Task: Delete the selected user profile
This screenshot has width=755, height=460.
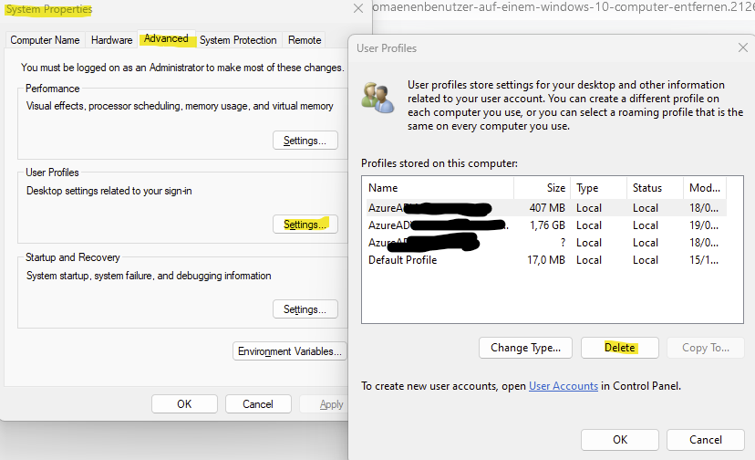Action: pyautogui.click(x=620, y=348)
